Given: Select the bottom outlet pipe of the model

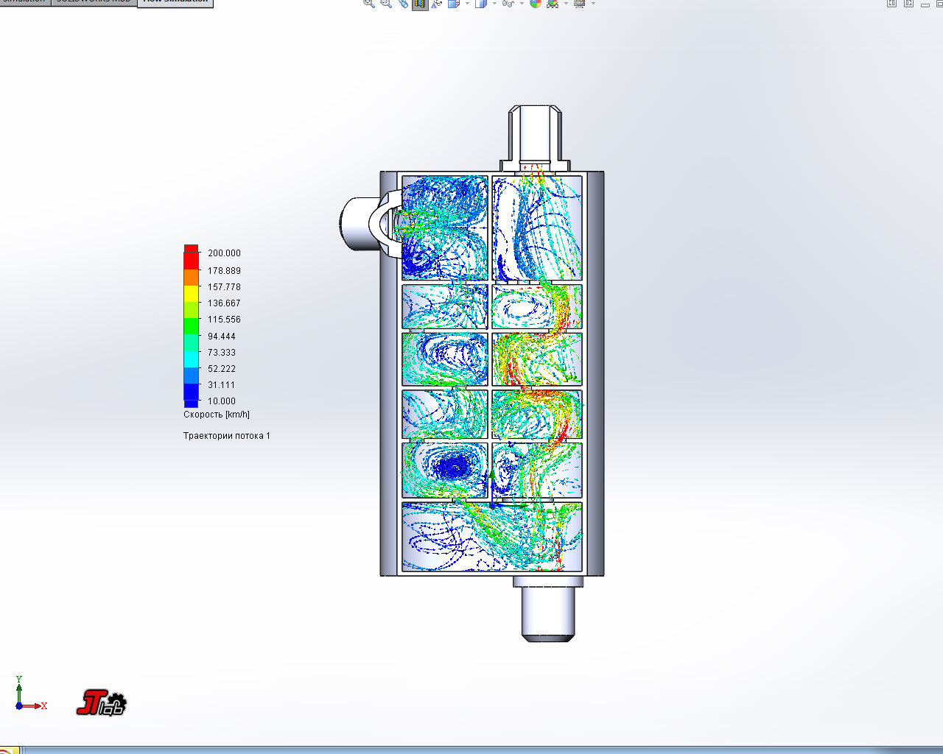Looking at the screenshot, I should pyautogui.click(x=548, y=608).
